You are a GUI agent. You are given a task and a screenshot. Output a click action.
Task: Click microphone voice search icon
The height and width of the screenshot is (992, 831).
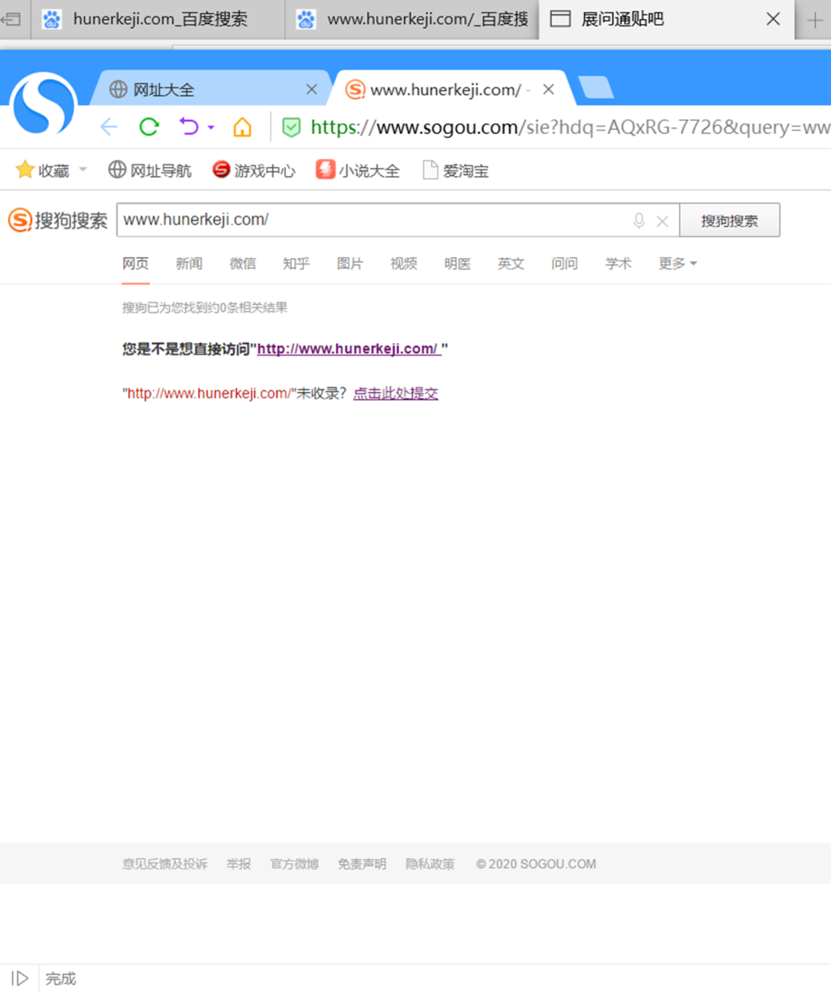tap(639, 221)
